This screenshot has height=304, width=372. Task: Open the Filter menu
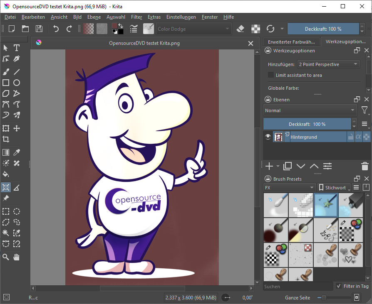(136, 17)
